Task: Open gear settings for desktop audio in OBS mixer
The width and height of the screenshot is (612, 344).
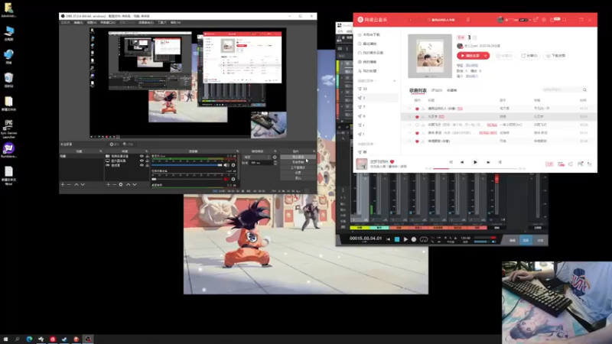Action: click(x=233, y=165)
